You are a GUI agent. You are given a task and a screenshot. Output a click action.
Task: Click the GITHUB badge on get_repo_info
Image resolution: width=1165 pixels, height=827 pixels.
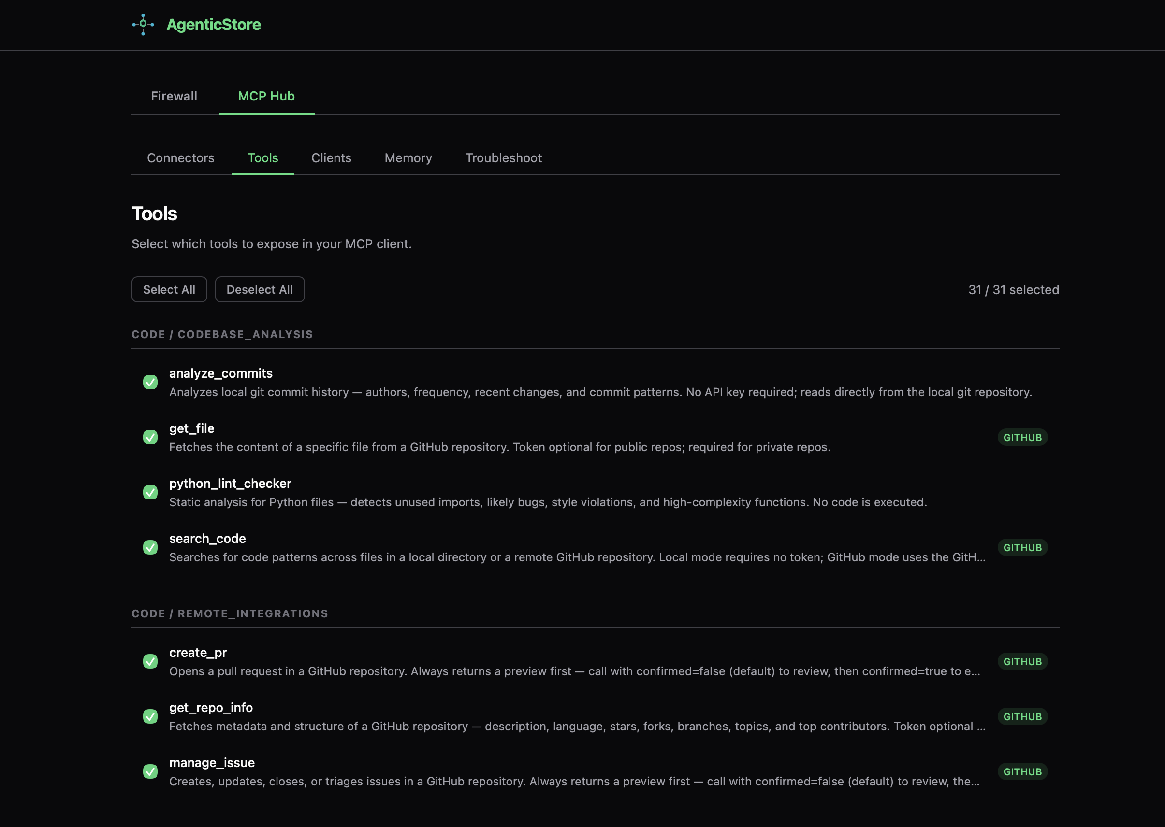click(1022, 716)
